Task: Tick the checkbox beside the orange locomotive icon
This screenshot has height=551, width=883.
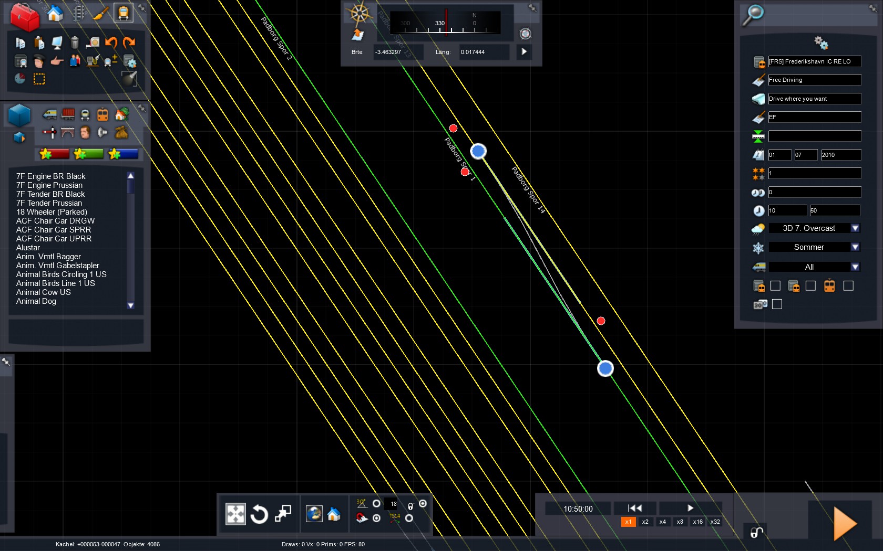Action: 848,285
